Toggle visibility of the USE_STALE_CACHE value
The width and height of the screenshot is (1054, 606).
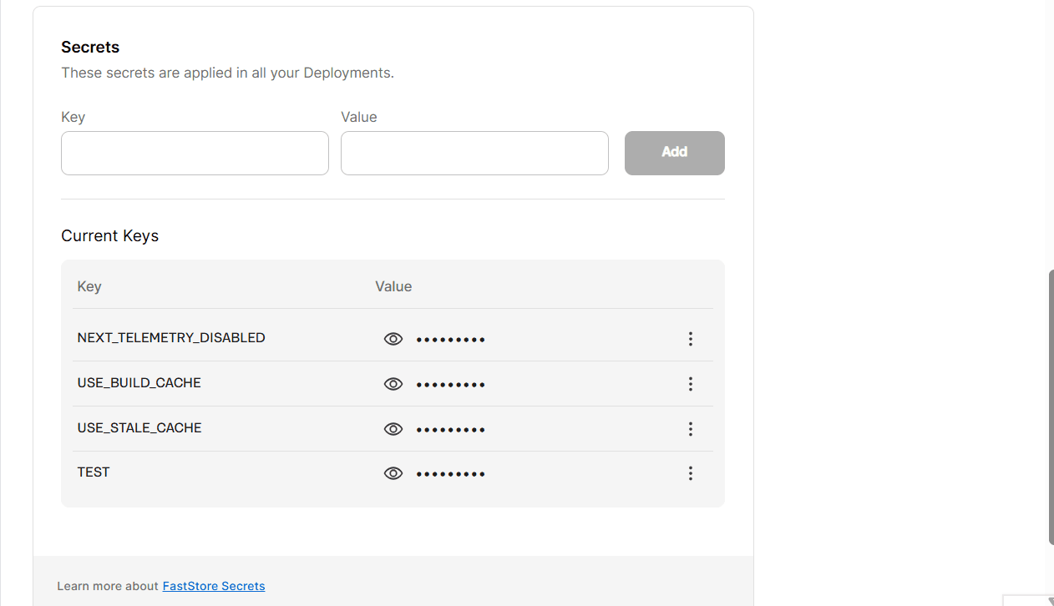393,429
